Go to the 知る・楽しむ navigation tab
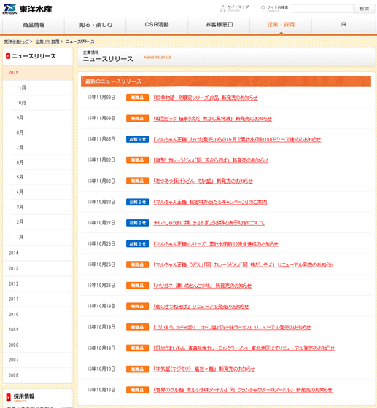 point(96,25)
